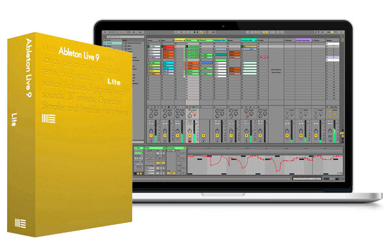This screenshot has height=243, width=390.
Task: Click the browser search field
Action: click(125, 37)
